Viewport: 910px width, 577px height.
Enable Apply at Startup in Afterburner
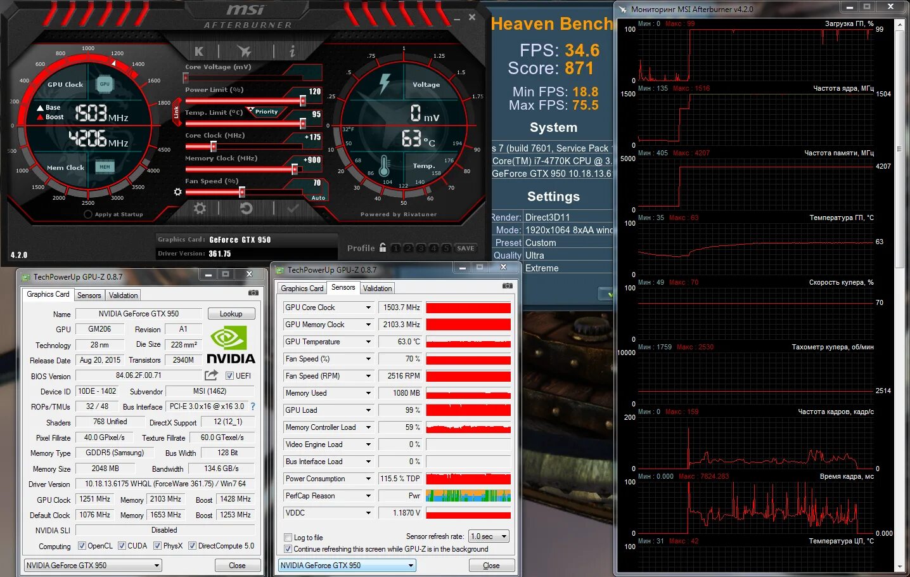(88, 214)
